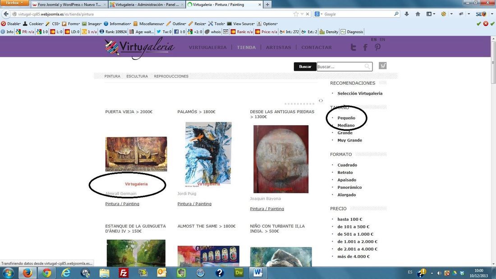The height and width of the screenshot is (279, 496).
Task: Open the Windows Start orb
Action: 8,273
